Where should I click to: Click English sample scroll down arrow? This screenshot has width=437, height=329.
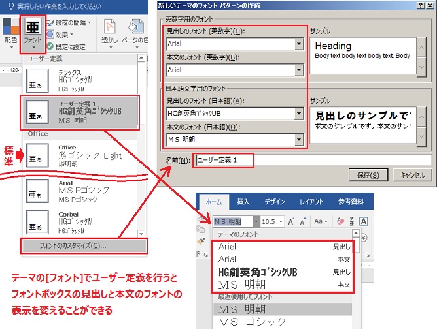(422, 67)
